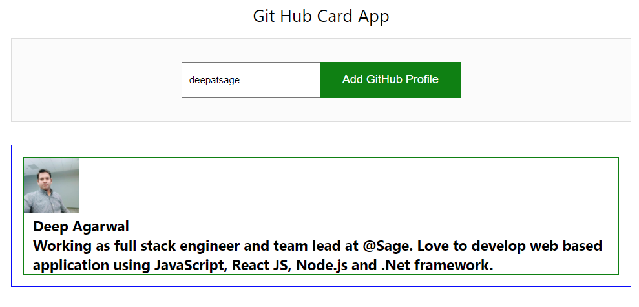639x307 pixels.
Task: Click the Add GitHub Profile button
Action: click(390, 80)
